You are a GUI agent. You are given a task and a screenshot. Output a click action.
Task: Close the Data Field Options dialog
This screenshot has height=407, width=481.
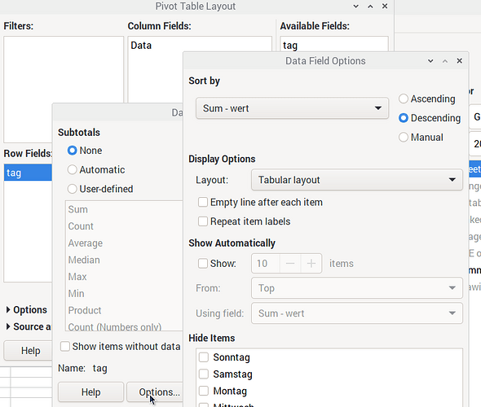pos(459,61)
